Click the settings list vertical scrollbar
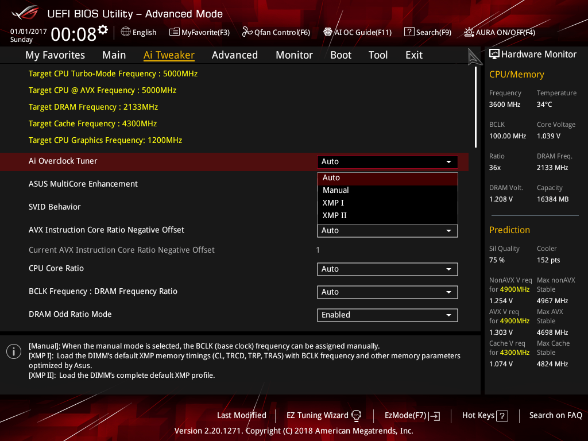 pyautogui.click(x=476, y=107)
